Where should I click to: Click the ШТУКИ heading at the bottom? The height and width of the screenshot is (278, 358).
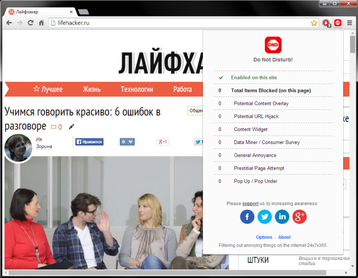pos(258,260)
